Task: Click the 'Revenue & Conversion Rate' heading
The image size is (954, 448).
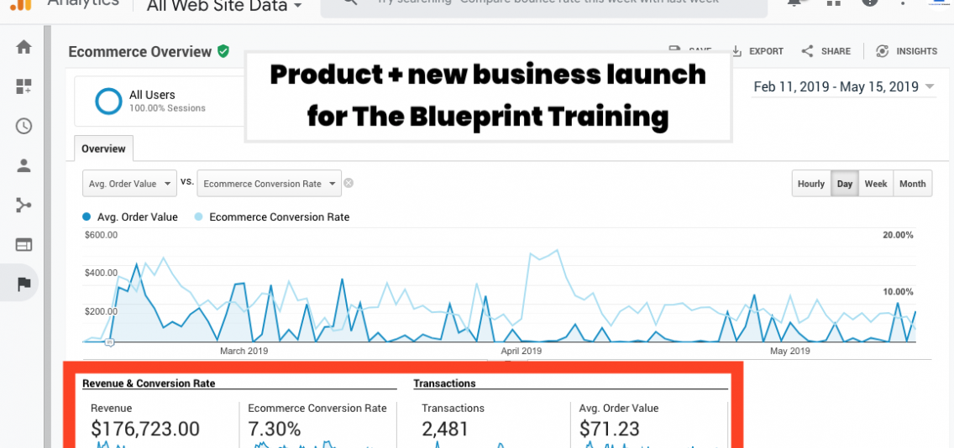Action: coord(149,383)
